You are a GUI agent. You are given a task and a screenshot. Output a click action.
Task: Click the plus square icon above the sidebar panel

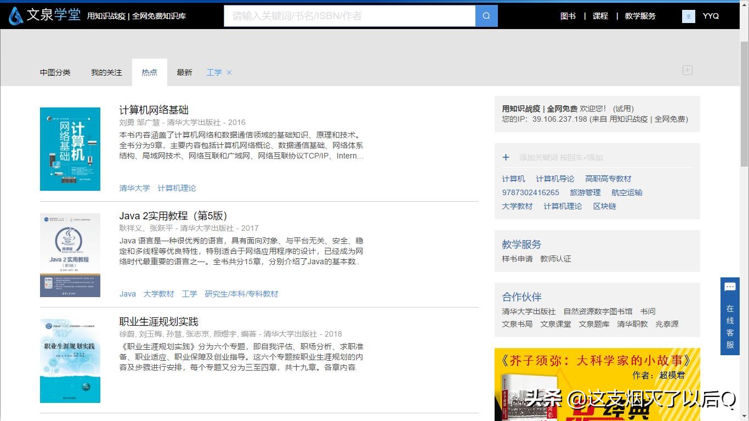[x=687, y=70]
